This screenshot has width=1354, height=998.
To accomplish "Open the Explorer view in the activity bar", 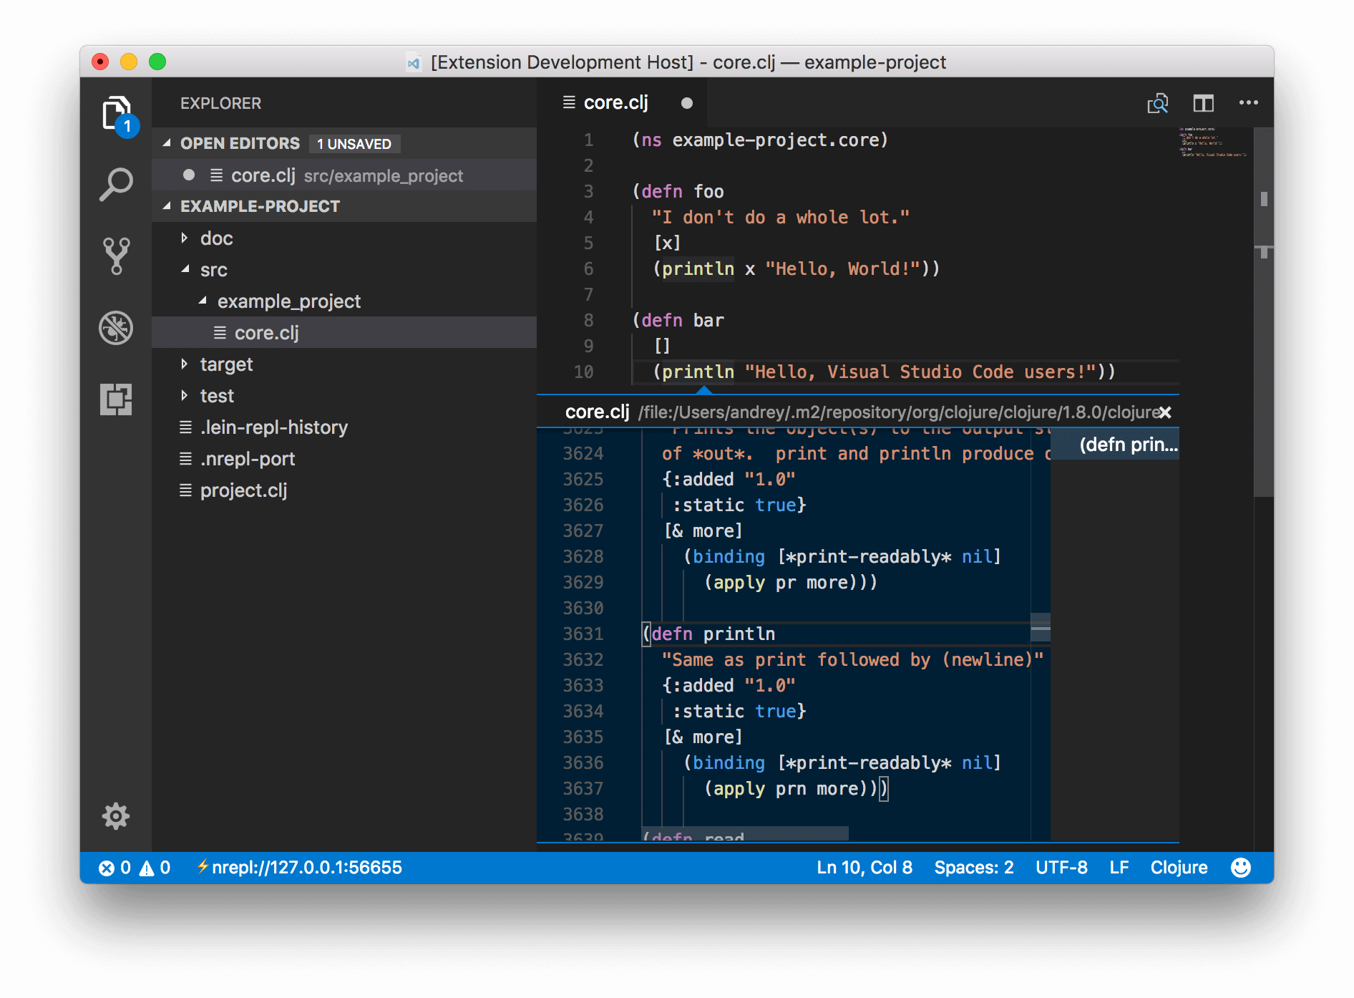I will 116,115.
